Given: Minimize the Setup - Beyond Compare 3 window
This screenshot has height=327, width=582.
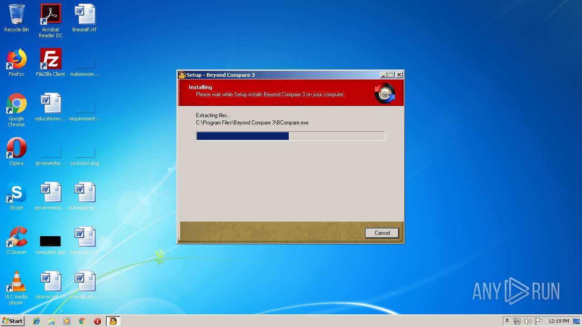Looking at the screenshot, I should click(383, 75).
